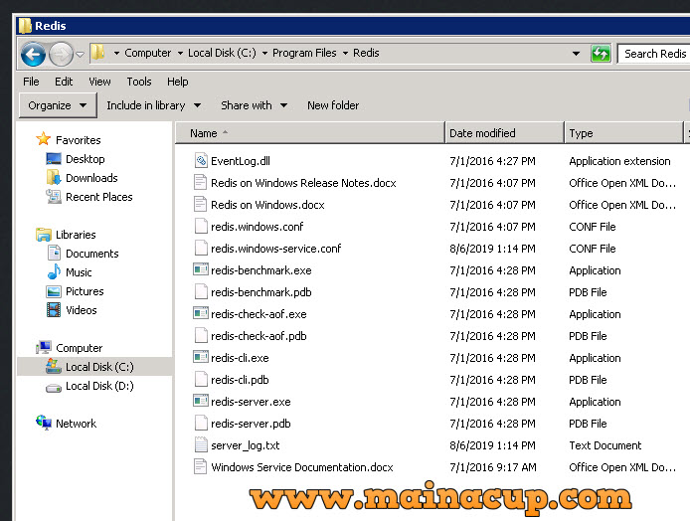Sort by the Name column header
This screenshot has height=521, width=690.
point(310,133)
